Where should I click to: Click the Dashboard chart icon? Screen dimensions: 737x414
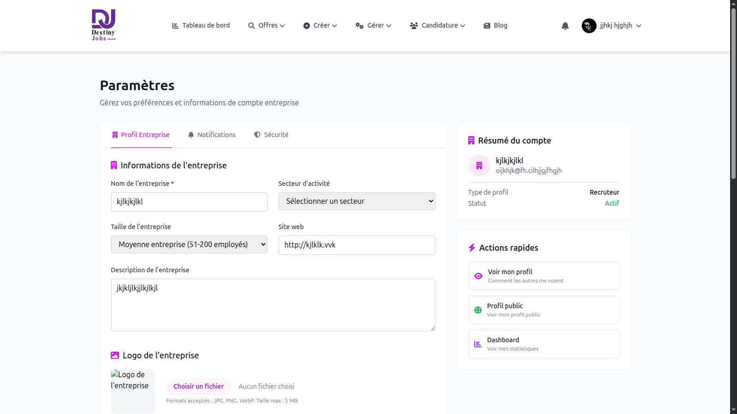coord(478,344)
